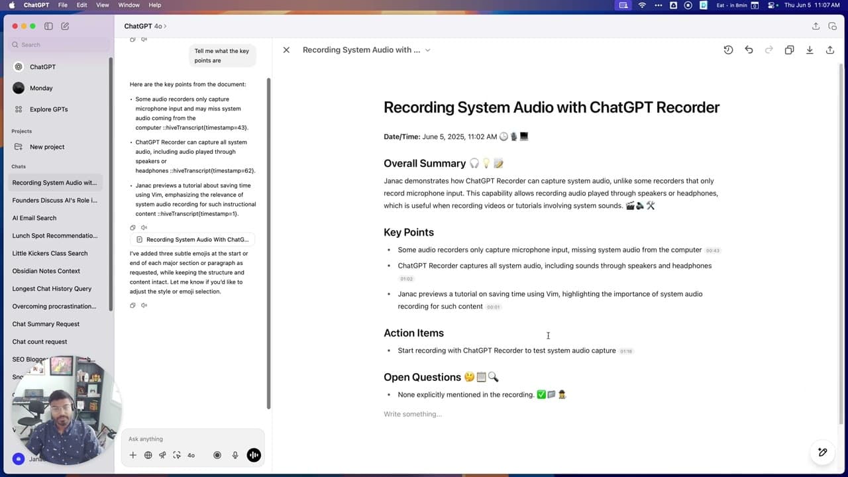Toggle the sidebar panel icon
Screen dimensions: 848x477
48,26
